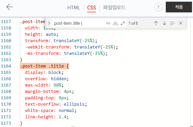Viewport: 193px width, 127px height.
Task: Select the CSS tab
Action: click(91, 8)
